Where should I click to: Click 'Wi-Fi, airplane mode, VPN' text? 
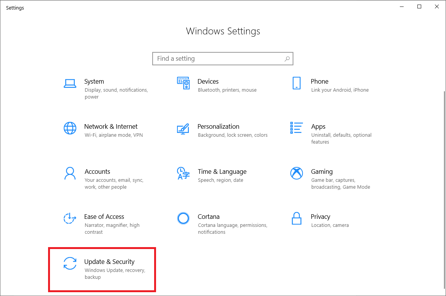[114, 135]
